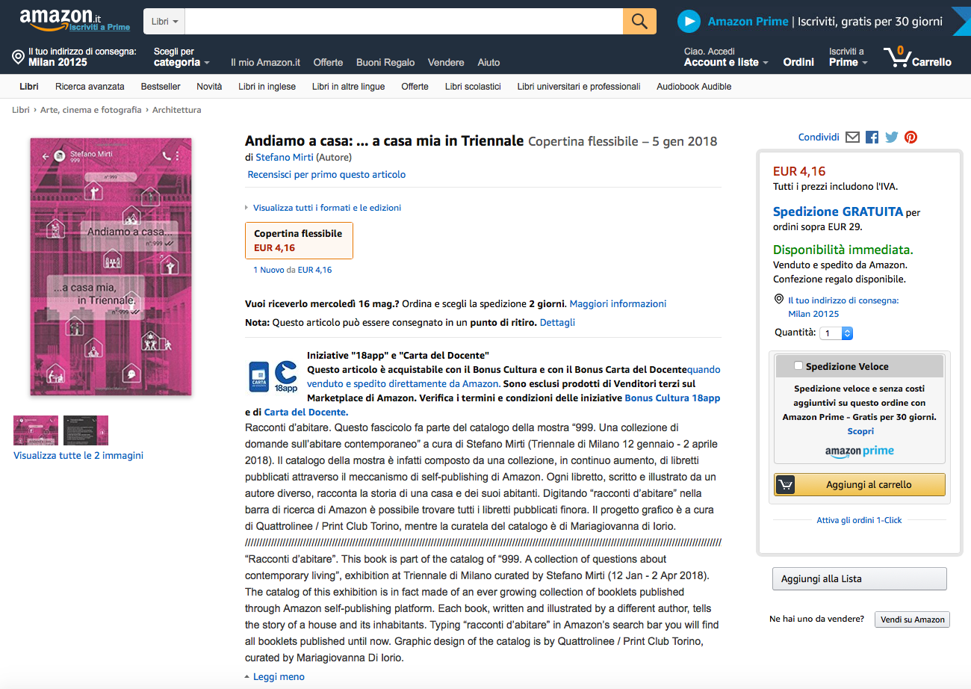Open the Bestseller tab
Image resolution: width=971 pixels, height=689 pixels.
(x=161, y=87)
